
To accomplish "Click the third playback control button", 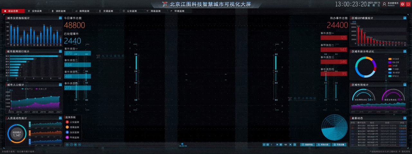I will click(x=75, y=144).
